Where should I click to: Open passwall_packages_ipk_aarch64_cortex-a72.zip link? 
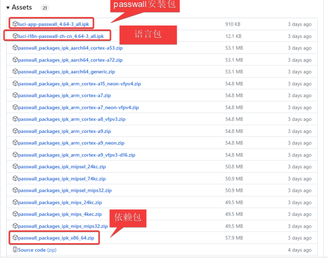click(x=70, y=60)
